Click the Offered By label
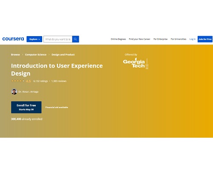This screenshot has width=213, height=170. (131, 55)
